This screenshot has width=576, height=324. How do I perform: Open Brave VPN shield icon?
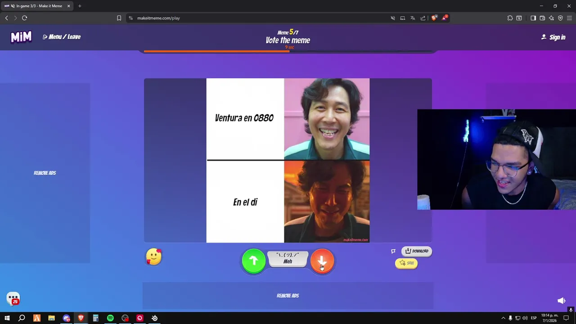point(560,18)
